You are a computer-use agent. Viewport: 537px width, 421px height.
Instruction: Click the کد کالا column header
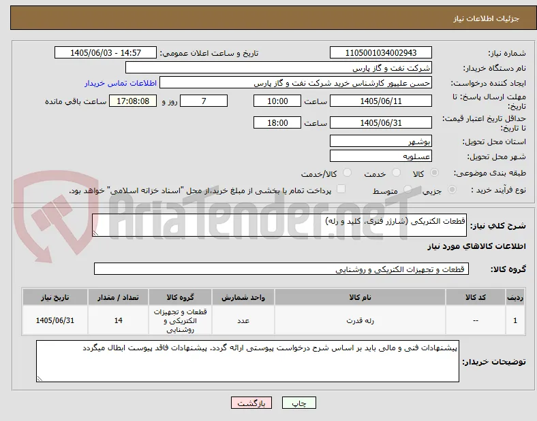(476, 297)
